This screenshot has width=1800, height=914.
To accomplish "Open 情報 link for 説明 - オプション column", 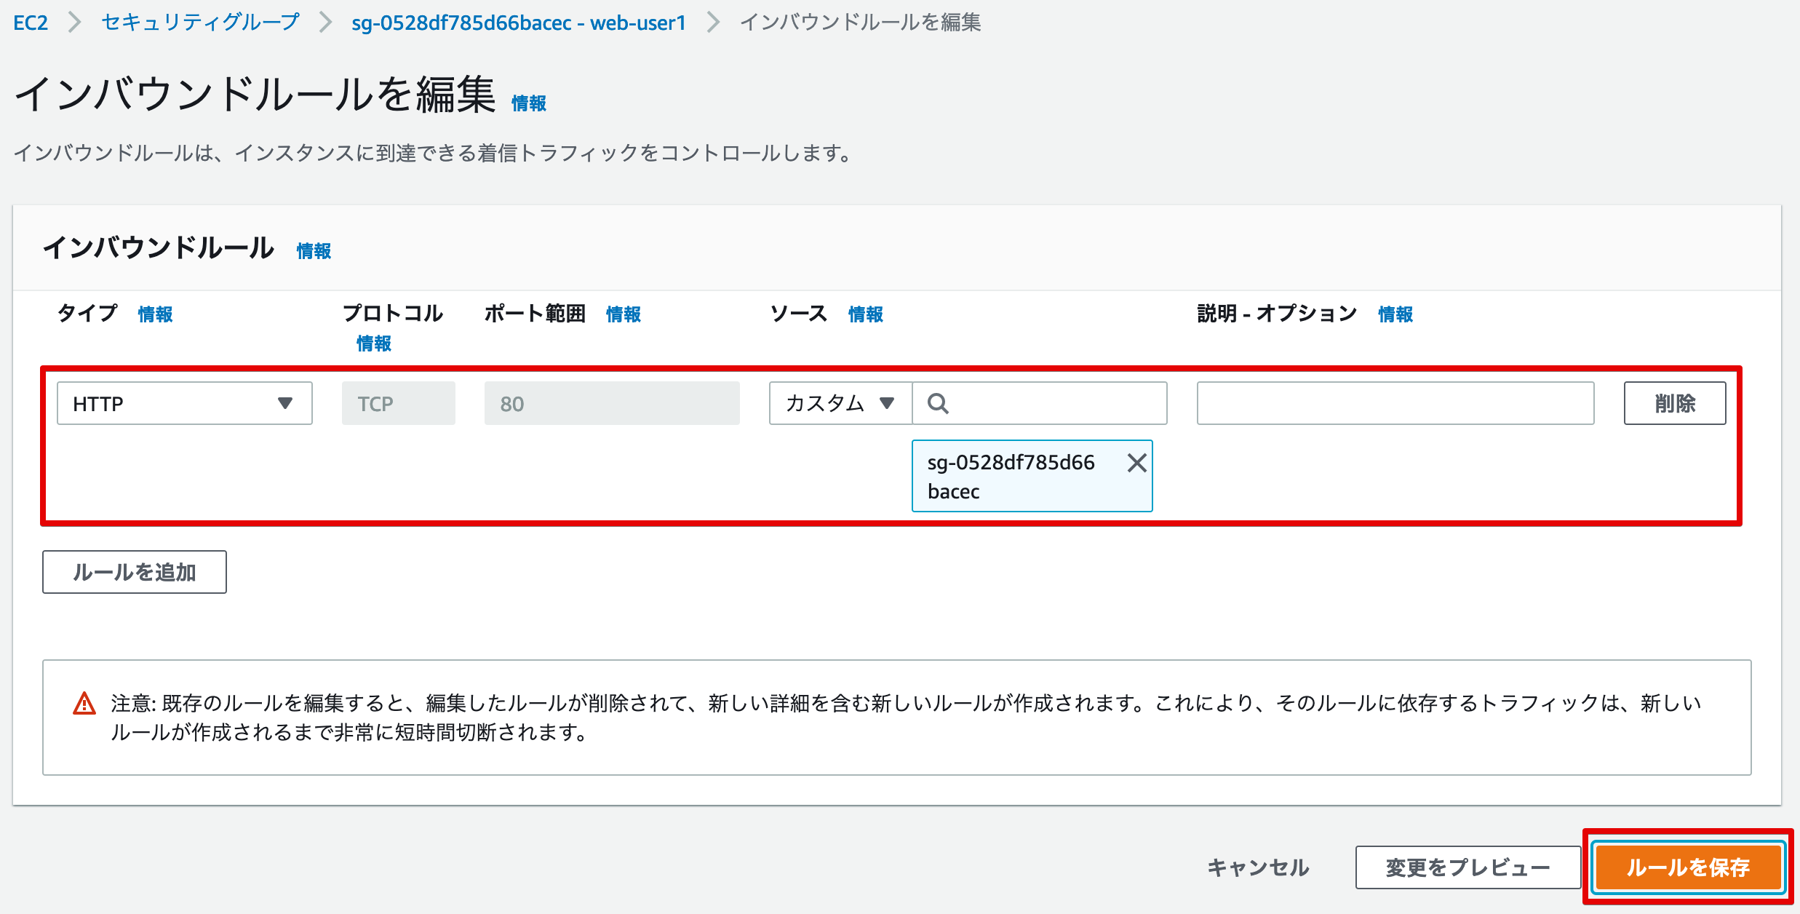I will click(x=1395, y=314).
